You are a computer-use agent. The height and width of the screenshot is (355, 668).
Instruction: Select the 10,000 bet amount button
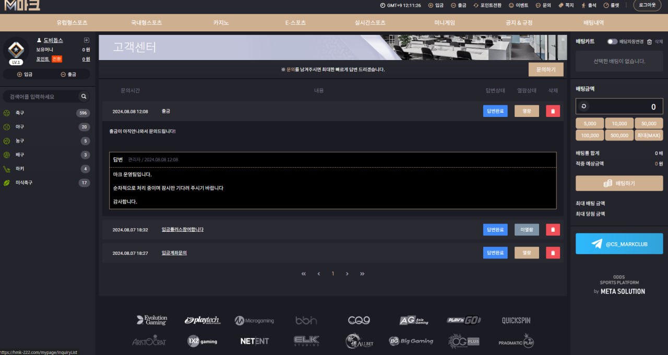pyautogui.click(x=619, y=123)
